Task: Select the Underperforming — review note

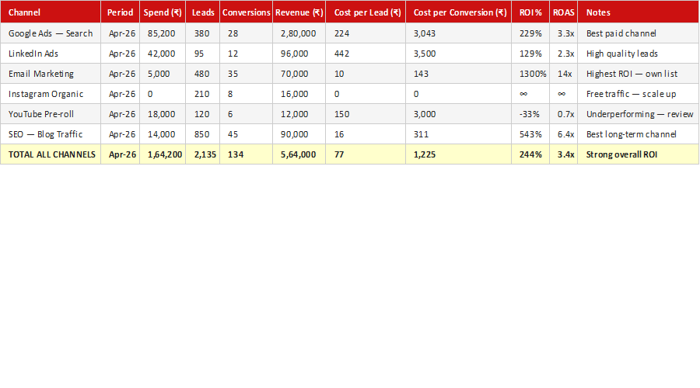Action: point(639,114)
